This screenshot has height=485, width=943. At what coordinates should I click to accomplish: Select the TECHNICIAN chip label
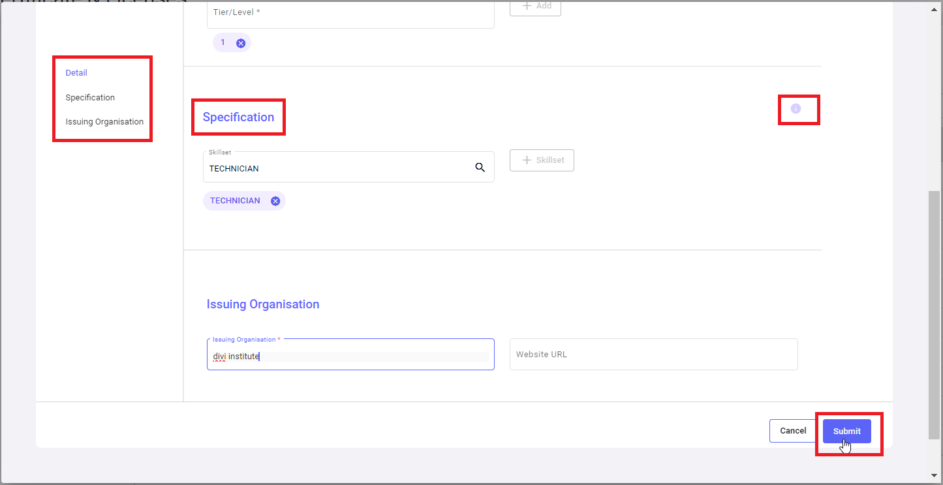tap(235, 201)
